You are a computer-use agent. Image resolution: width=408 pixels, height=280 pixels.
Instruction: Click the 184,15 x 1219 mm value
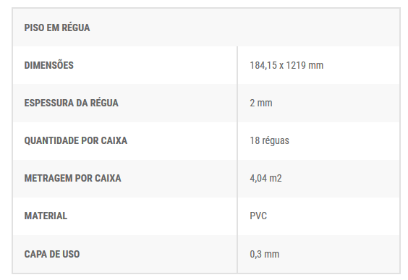tap(286, 65)
